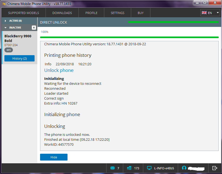Click the History (2) button
This screenshot has width=222, height=174.
click(19, 58)
